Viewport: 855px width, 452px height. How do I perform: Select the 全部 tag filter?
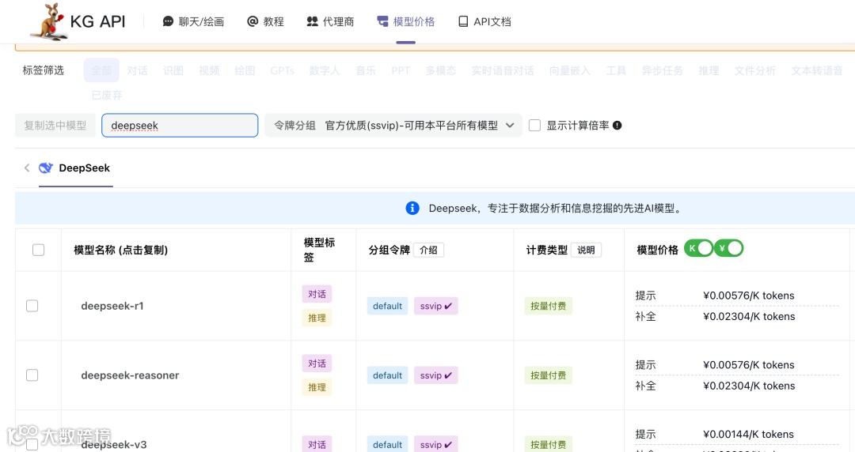tap(101, 70)
